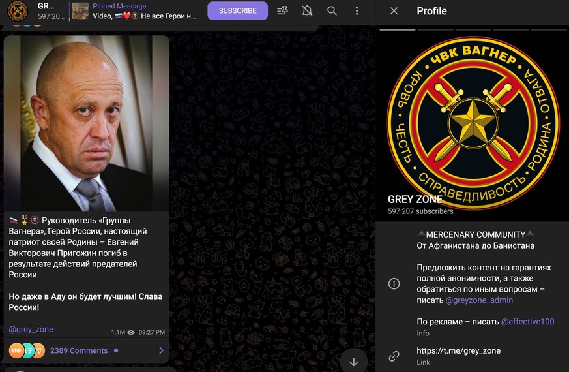Click the MERCENARY COMMUNITY description text
The image size is (569, 372).
[x=475, y=235]
